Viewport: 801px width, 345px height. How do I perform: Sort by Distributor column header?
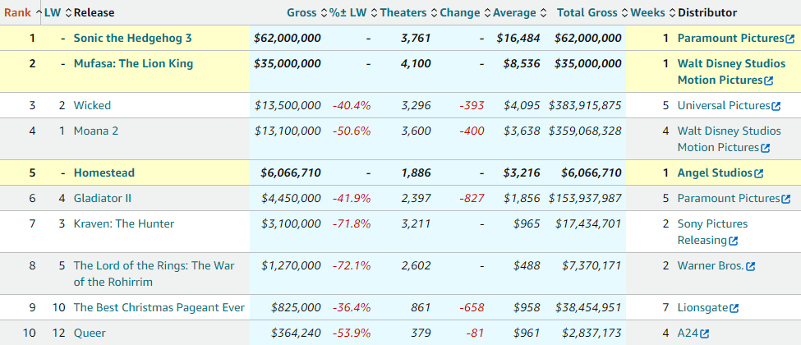point(707,12)
